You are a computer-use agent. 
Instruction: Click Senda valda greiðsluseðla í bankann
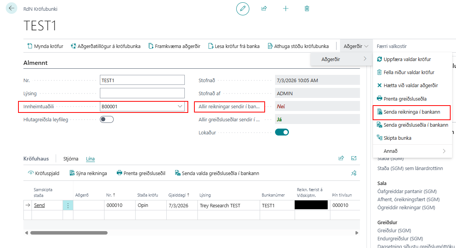click(x=217, y=173)
